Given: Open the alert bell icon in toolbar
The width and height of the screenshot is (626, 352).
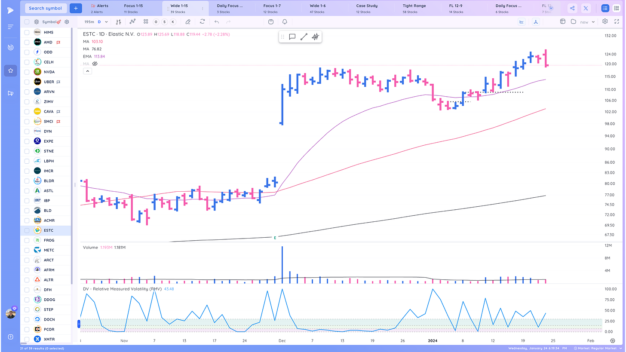Looking at the screenshot, I should [x=285, y=21].
